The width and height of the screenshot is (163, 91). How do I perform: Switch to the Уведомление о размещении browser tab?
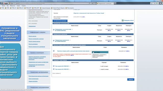pos(105,4)
